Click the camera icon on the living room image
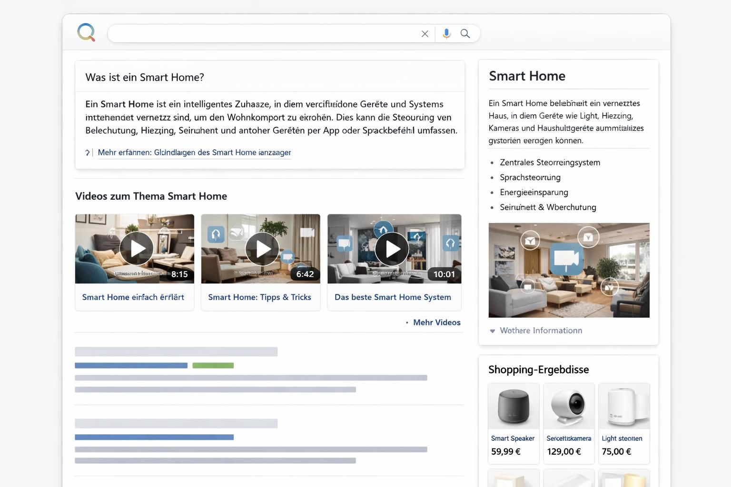Viewport: 731px width, 487px height. (566, 259)
